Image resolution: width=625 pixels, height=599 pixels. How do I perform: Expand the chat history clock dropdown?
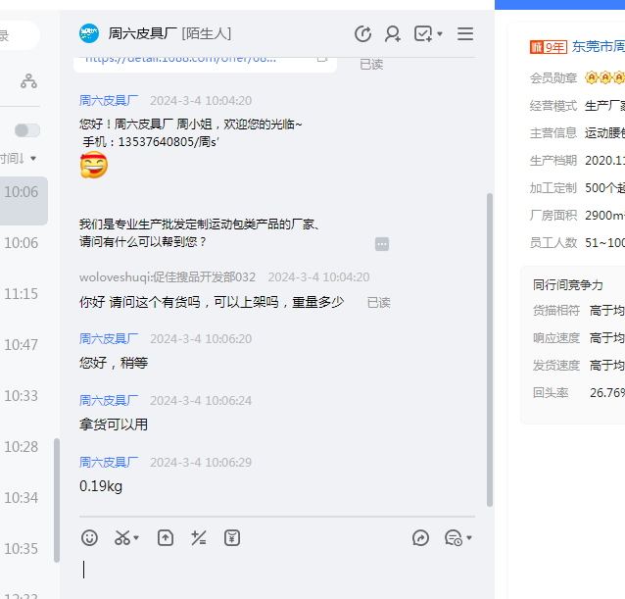point(457,537)
